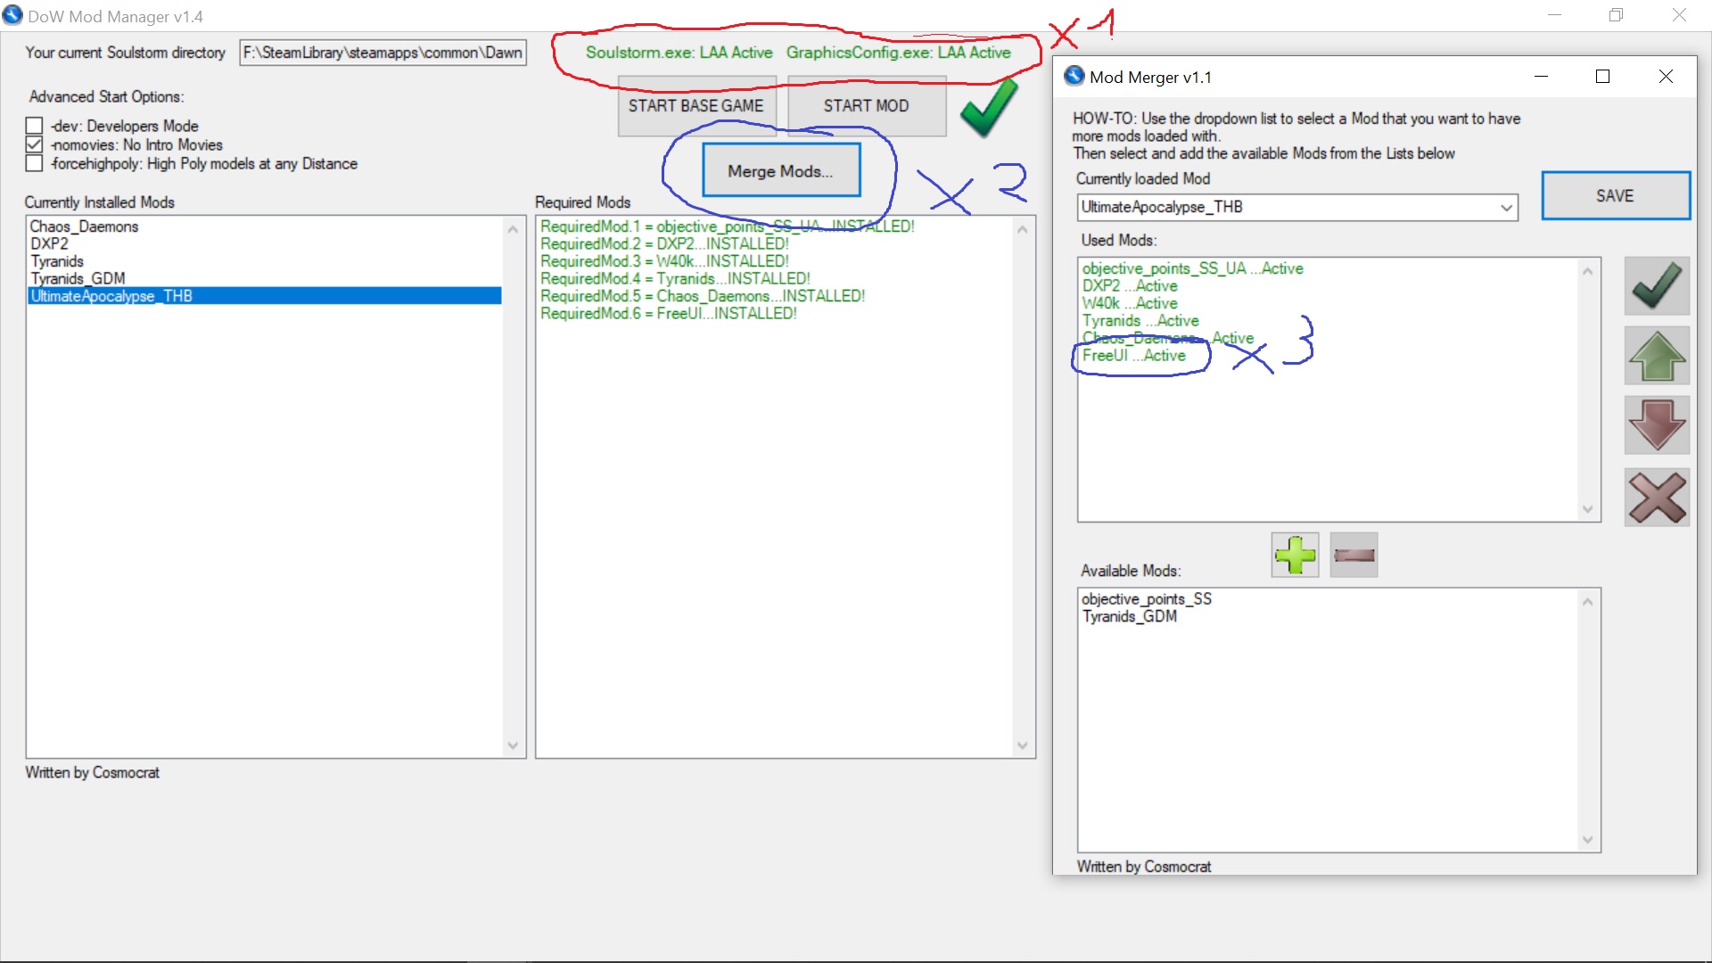The height and width of the screenshot is (963, 1712).
Task: Click the dark green checkmark icon in Mod Merger
Action: click(x=1657, y=285)
